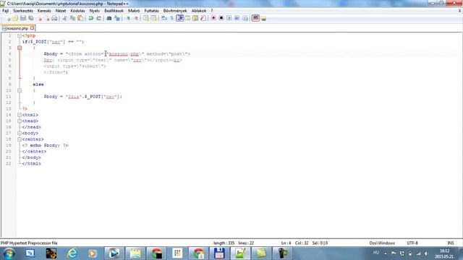Collapse the <html> fold on line 14
Image resolution: width=463 pixels, height=260 pixels.
(20, 115)
